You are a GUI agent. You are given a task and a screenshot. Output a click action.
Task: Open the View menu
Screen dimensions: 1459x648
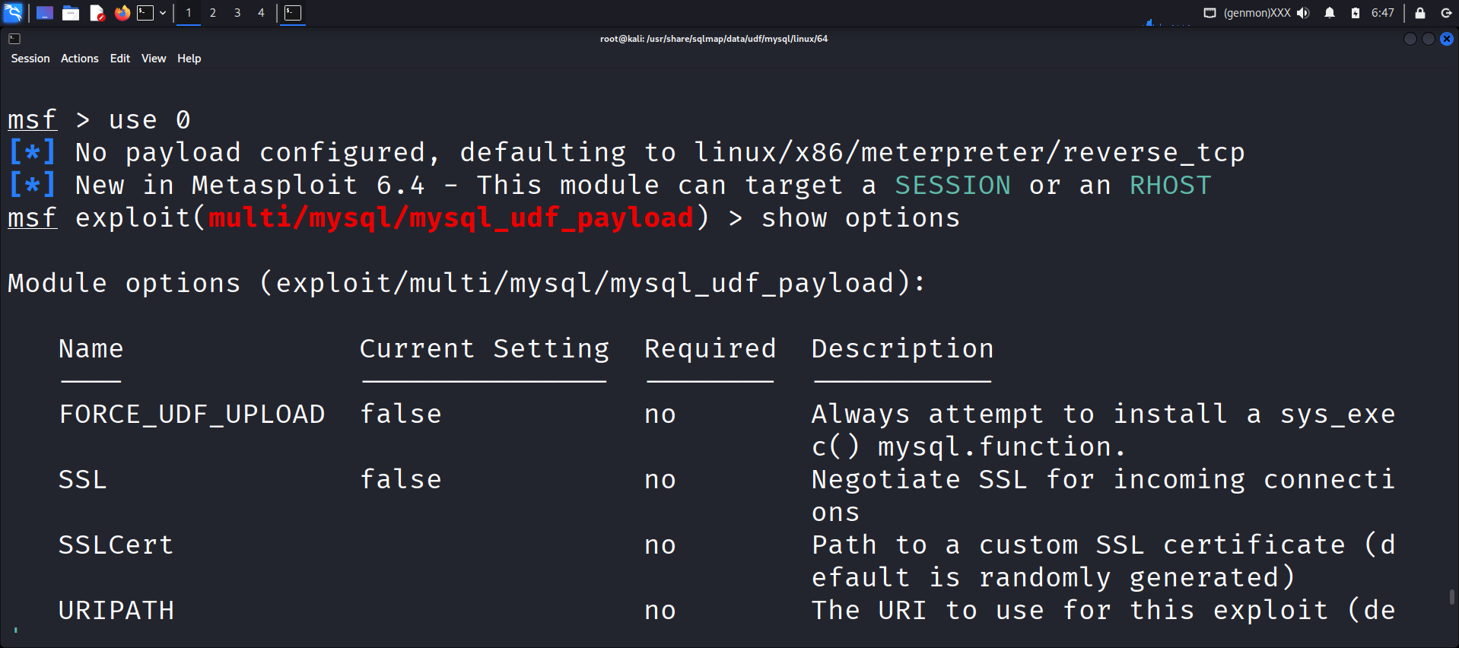click(154, 59)
